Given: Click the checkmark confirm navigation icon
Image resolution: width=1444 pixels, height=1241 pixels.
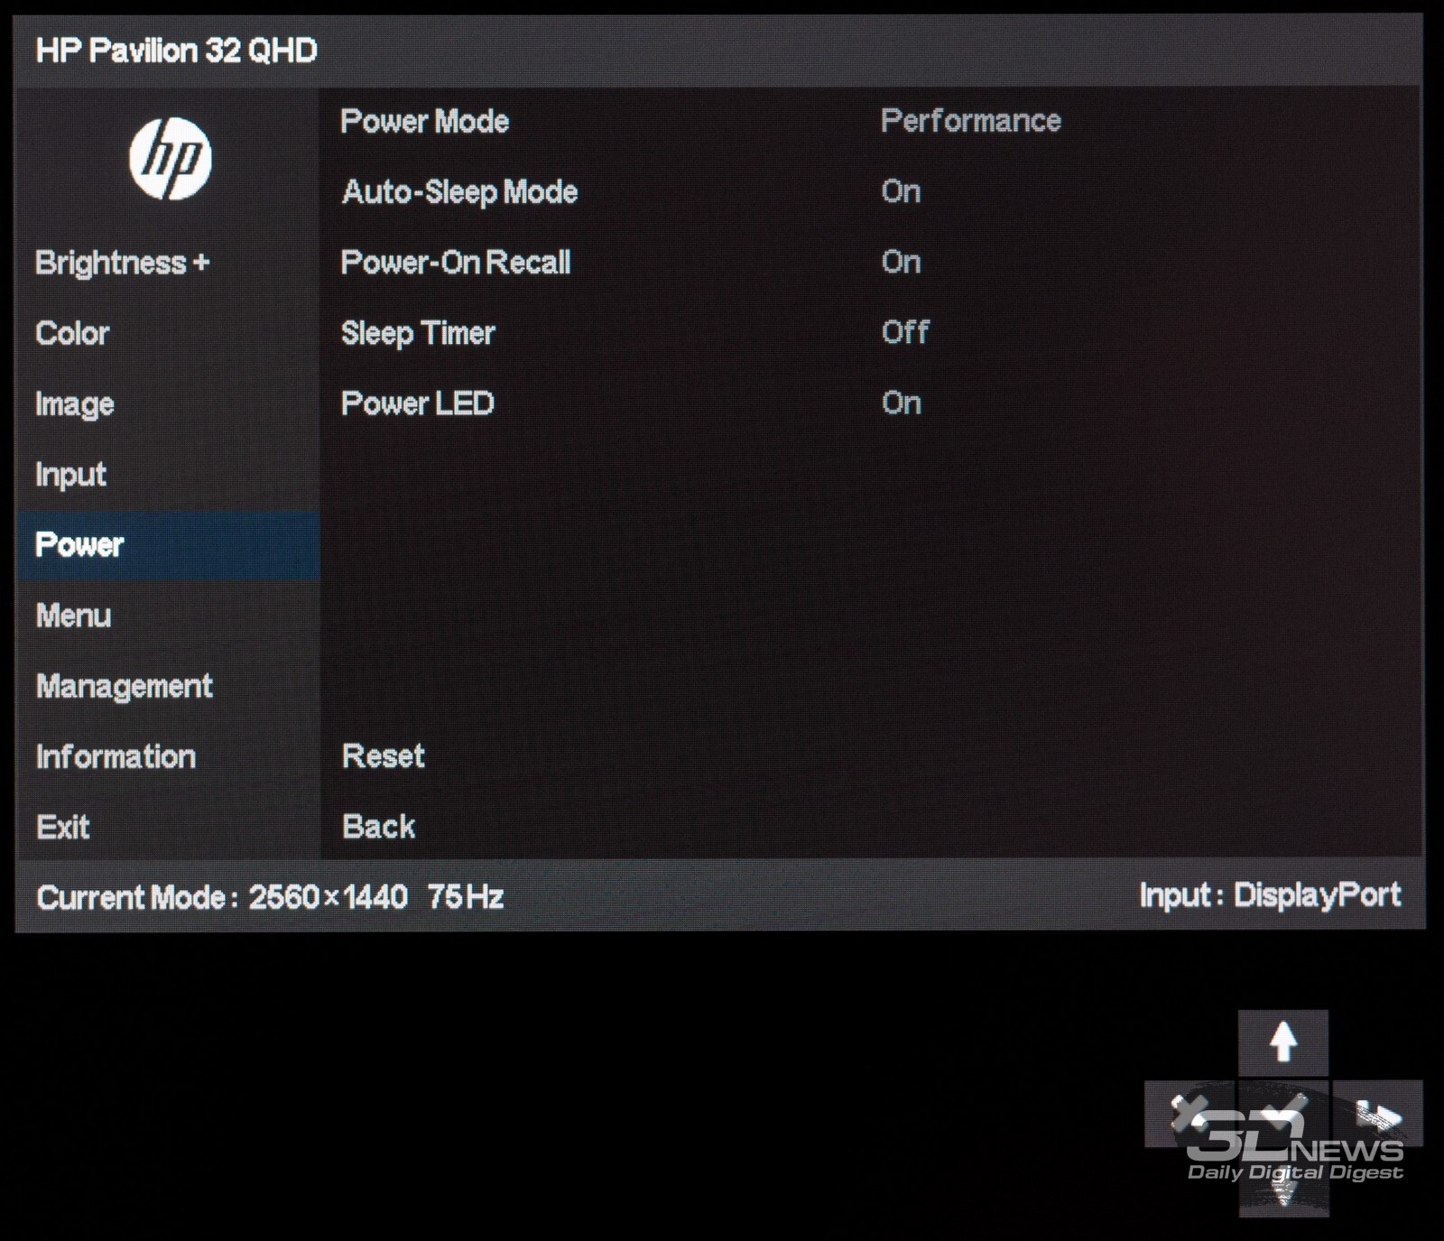Looking at the screenshot, I should tap(1282, 1113).
